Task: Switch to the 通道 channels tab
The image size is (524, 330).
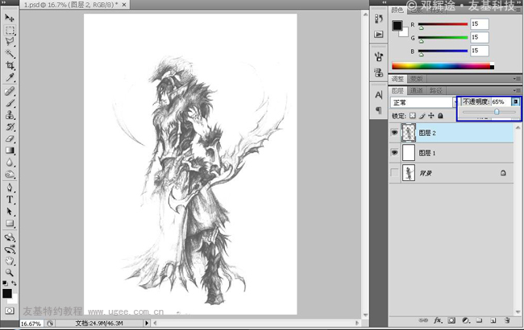Action: pyautogui.click(x=417, y=91)
